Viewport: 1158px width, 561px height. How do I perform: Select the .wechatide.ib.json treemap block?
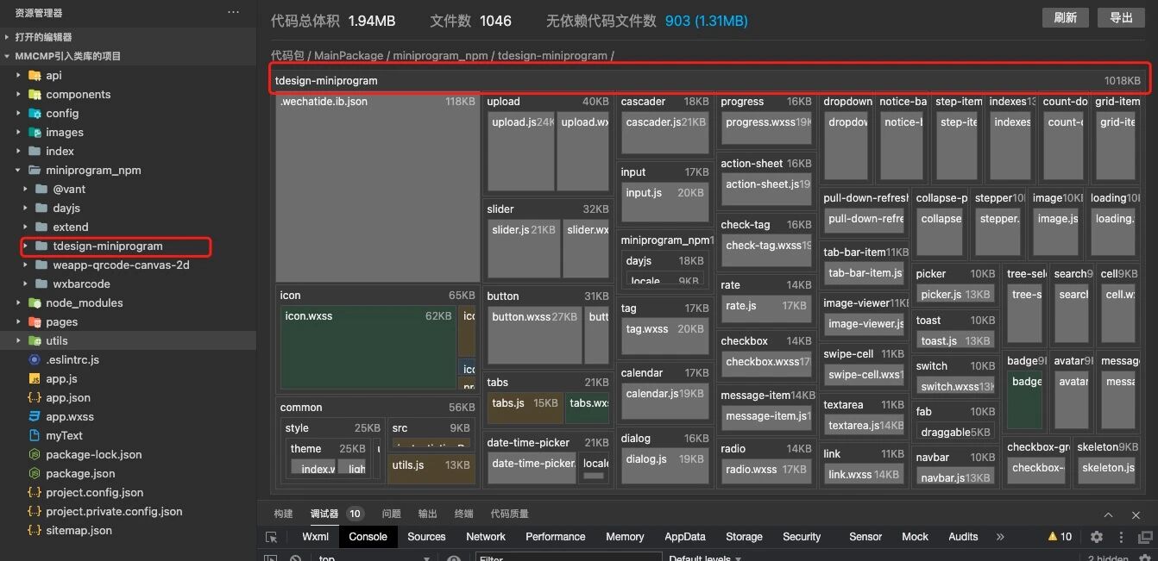tap(377, 187)
